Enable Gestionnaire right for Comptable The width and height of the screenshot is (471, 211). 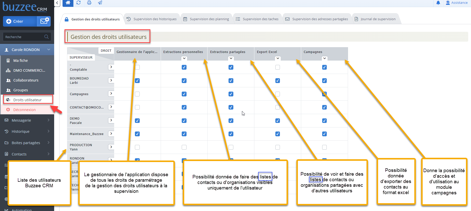pos(137,67)
